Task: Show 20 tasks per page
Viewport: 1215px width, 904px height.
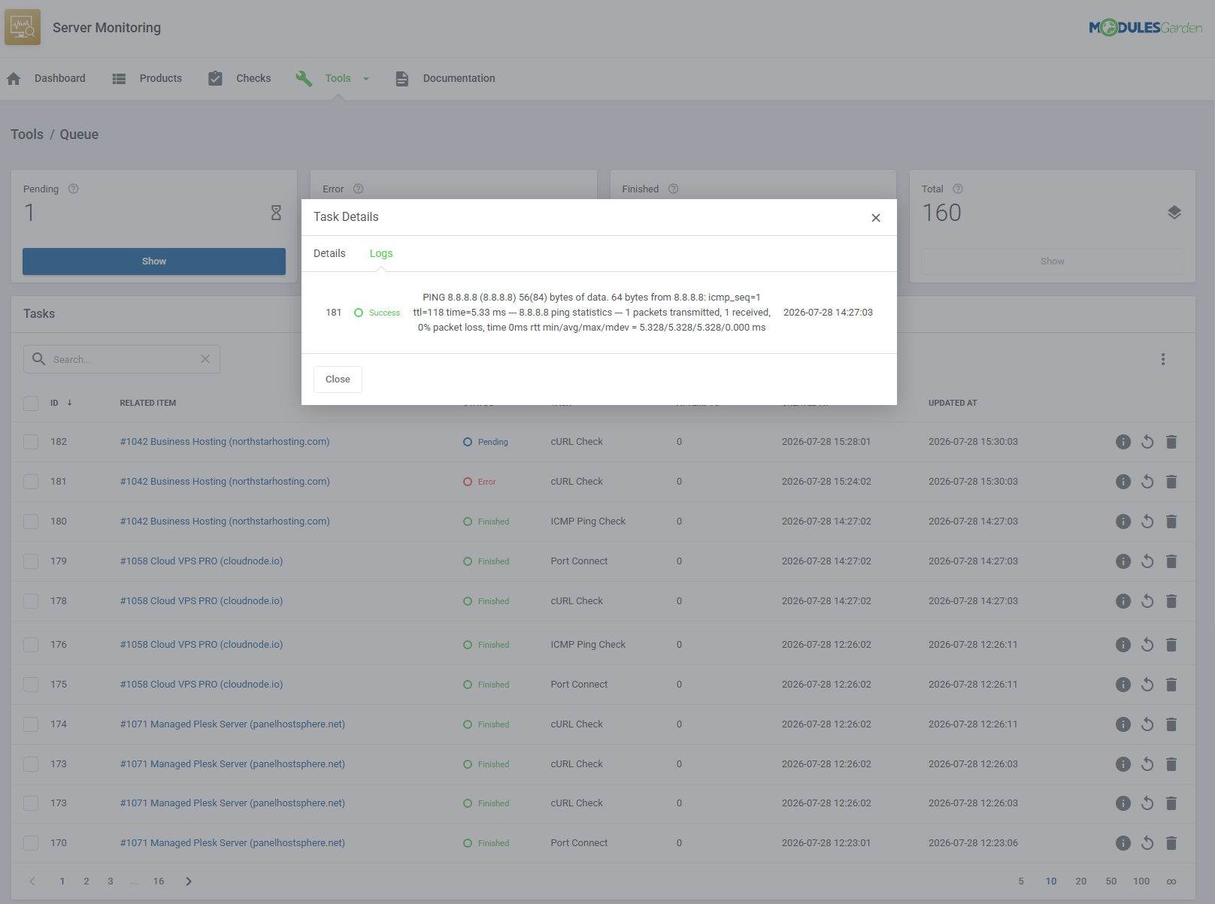Action: 1081,881
